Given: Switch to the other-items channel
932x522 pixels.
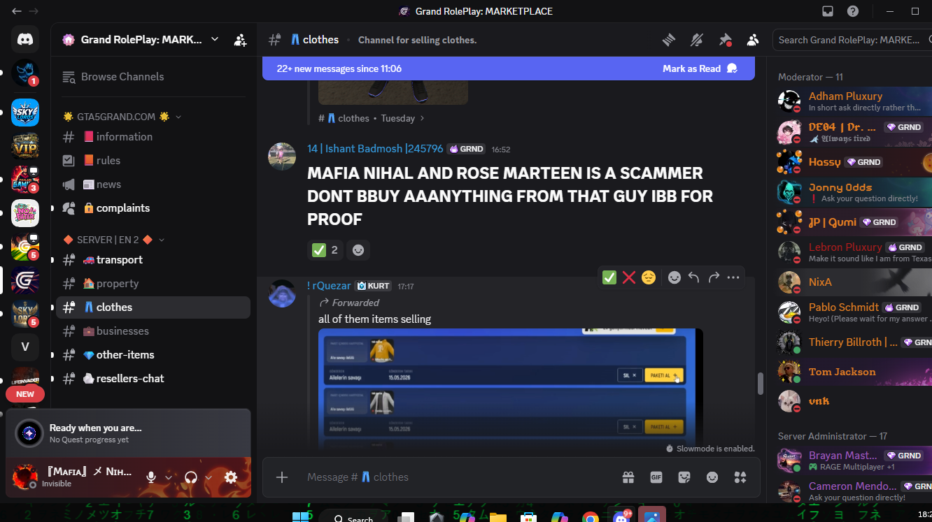Looking at the screenshot, I should [x=153, y=355].
